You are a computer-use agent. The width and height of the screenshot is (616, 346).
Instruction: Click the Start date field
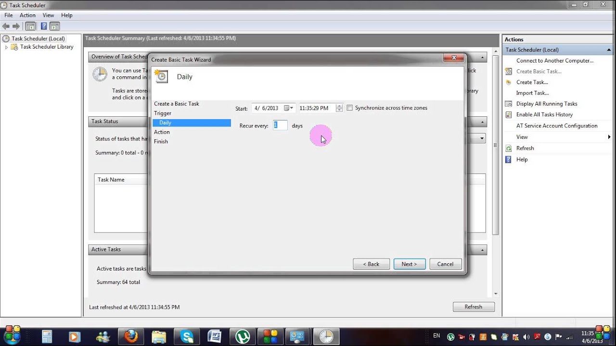[x=273, y=108]
